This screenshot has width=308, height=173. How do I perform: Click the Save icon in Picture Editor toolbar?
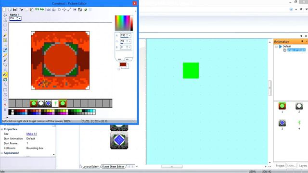pyautogui.click(x=15, y=10)
